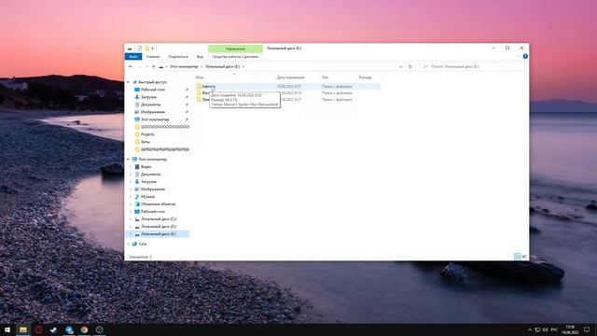Screen dimensions: 597x336
Task: Open the GGGGGGG folder in quick access
Action: 165,127
